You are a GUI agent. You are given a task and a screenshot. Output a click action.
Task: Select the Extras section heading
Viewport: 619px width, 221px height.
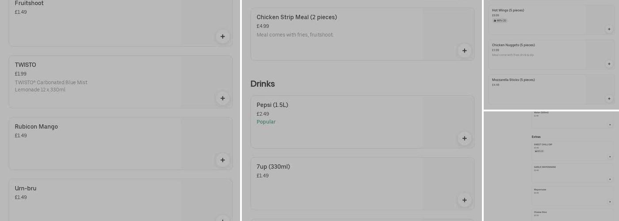(x=536, y=137)
